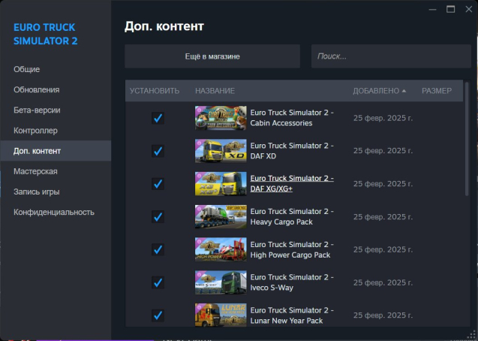Click the date added for Heavy Cargo Pack
The width and height of the screenshot is (478, 341).
383,217
